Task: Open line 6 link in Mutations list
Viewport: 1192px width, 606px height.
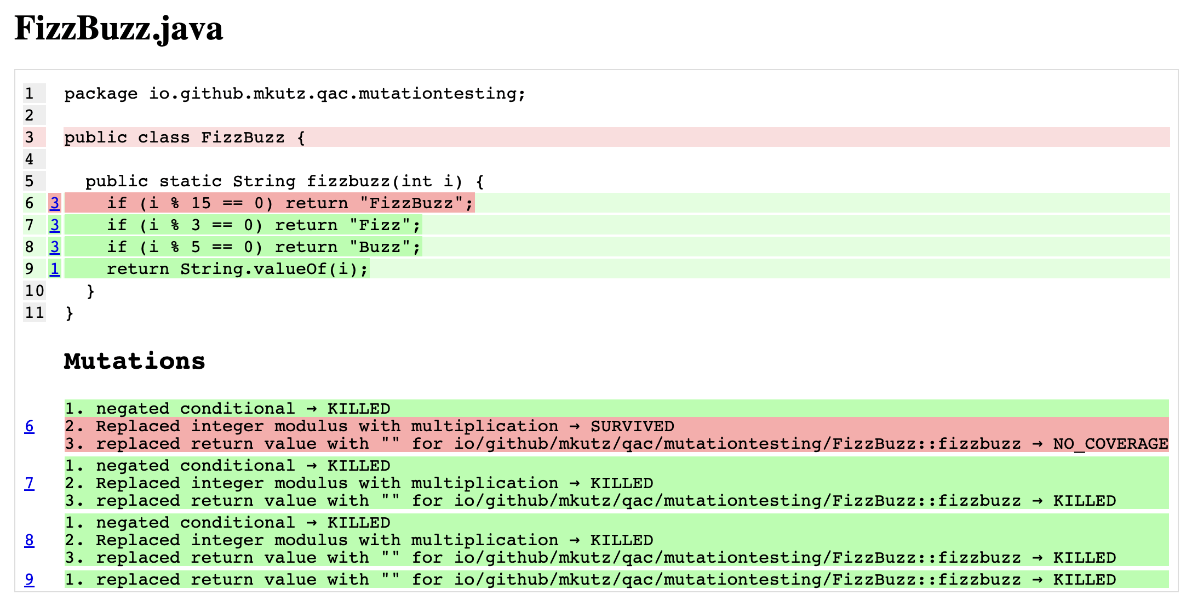Action: coord(29,426)
